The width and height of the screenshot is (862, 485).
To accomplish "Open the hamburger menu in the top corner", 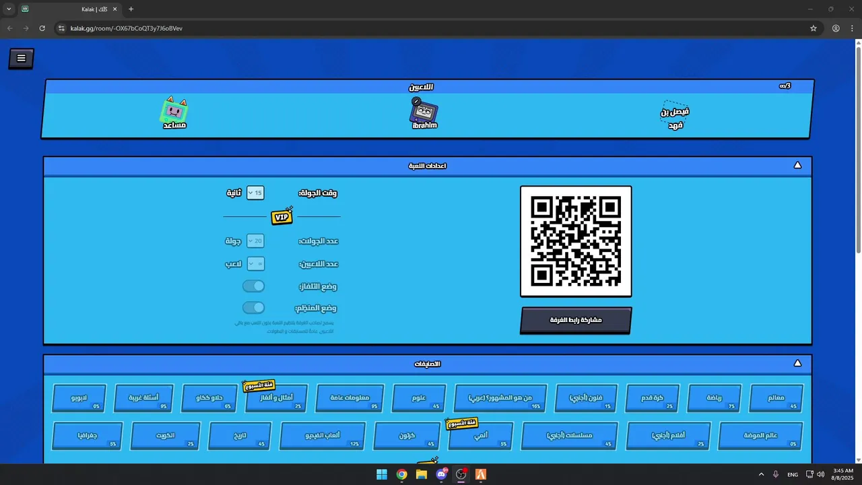I will tap(21, 59).
